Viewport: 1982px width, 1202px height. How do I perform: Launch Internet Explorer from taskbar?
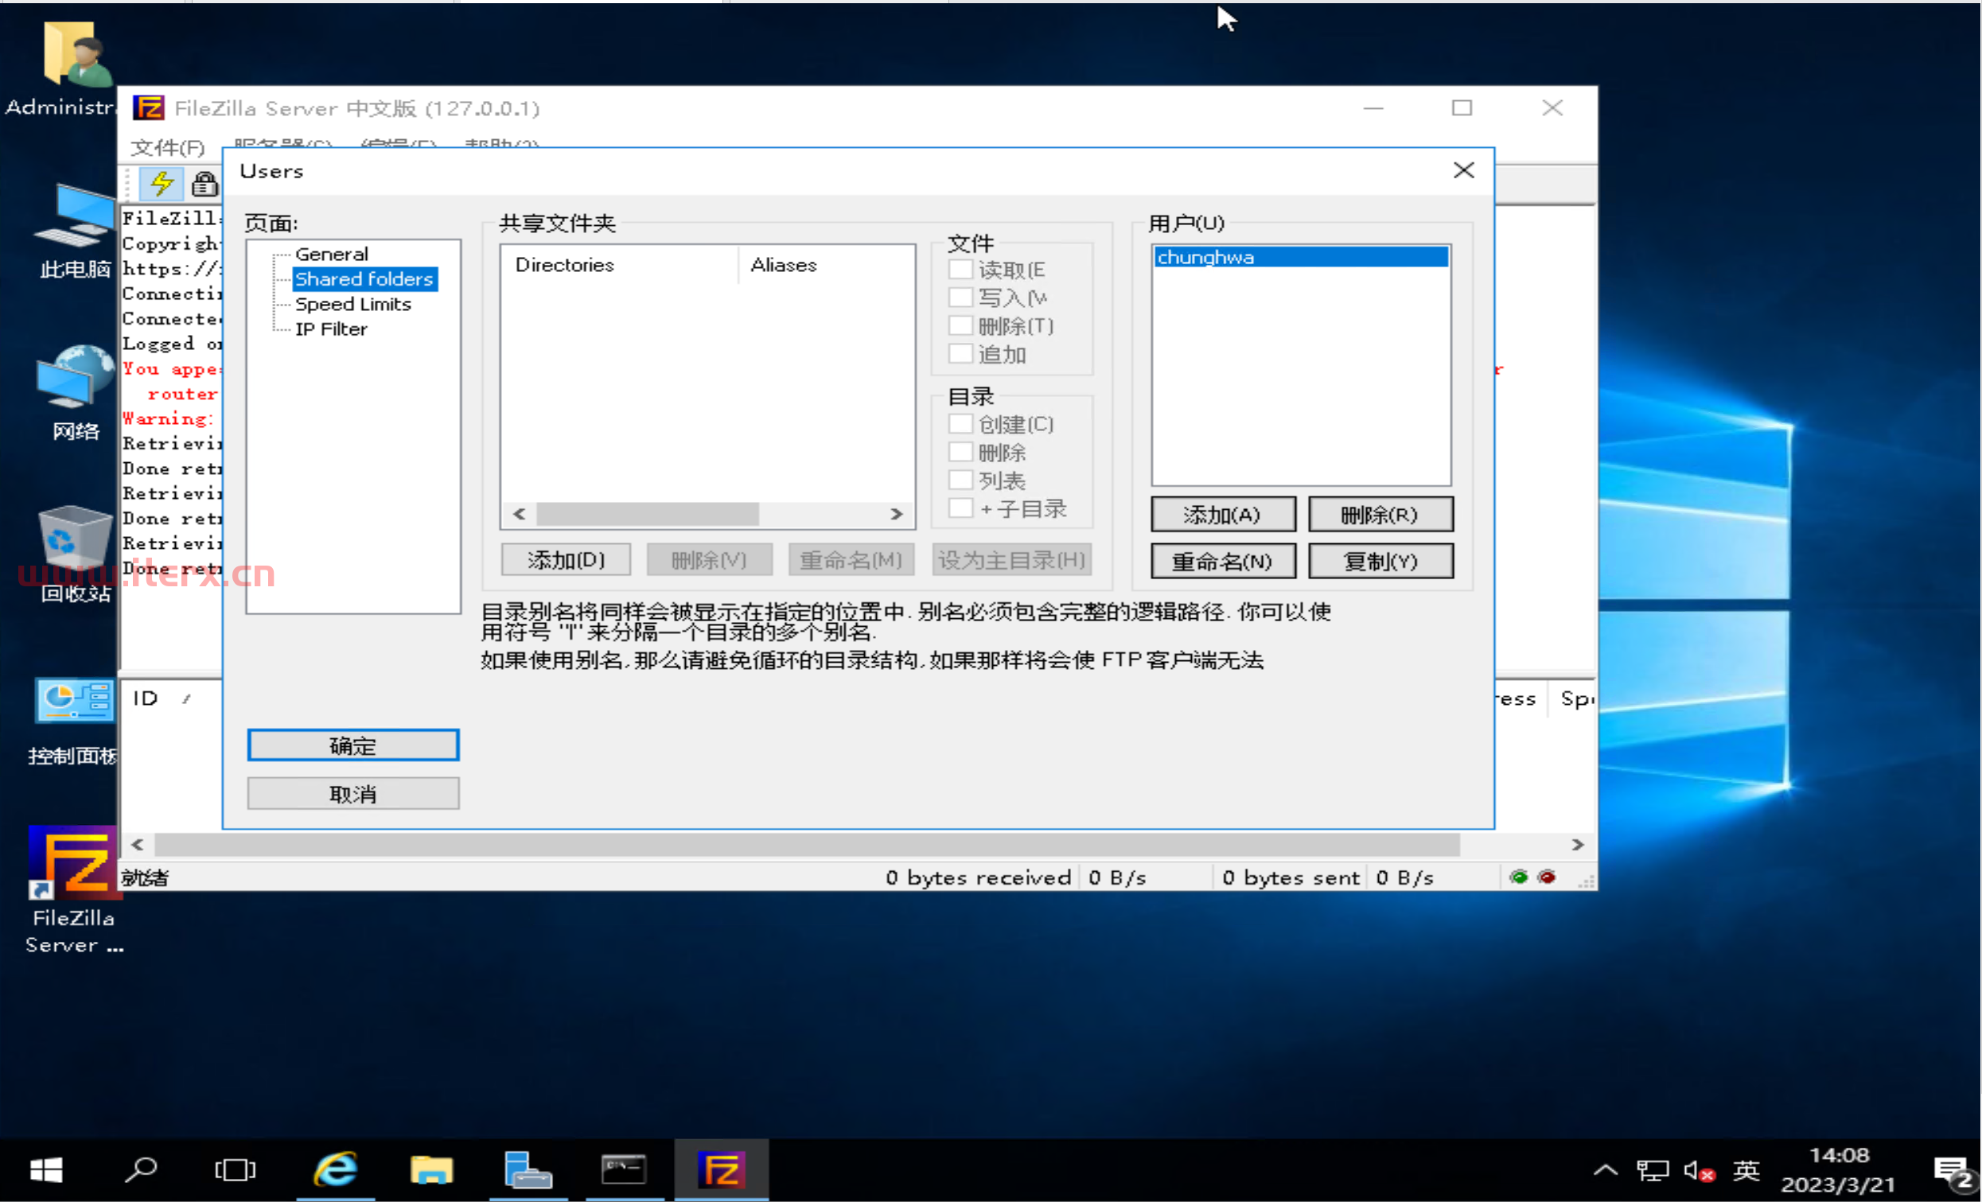336,1170
